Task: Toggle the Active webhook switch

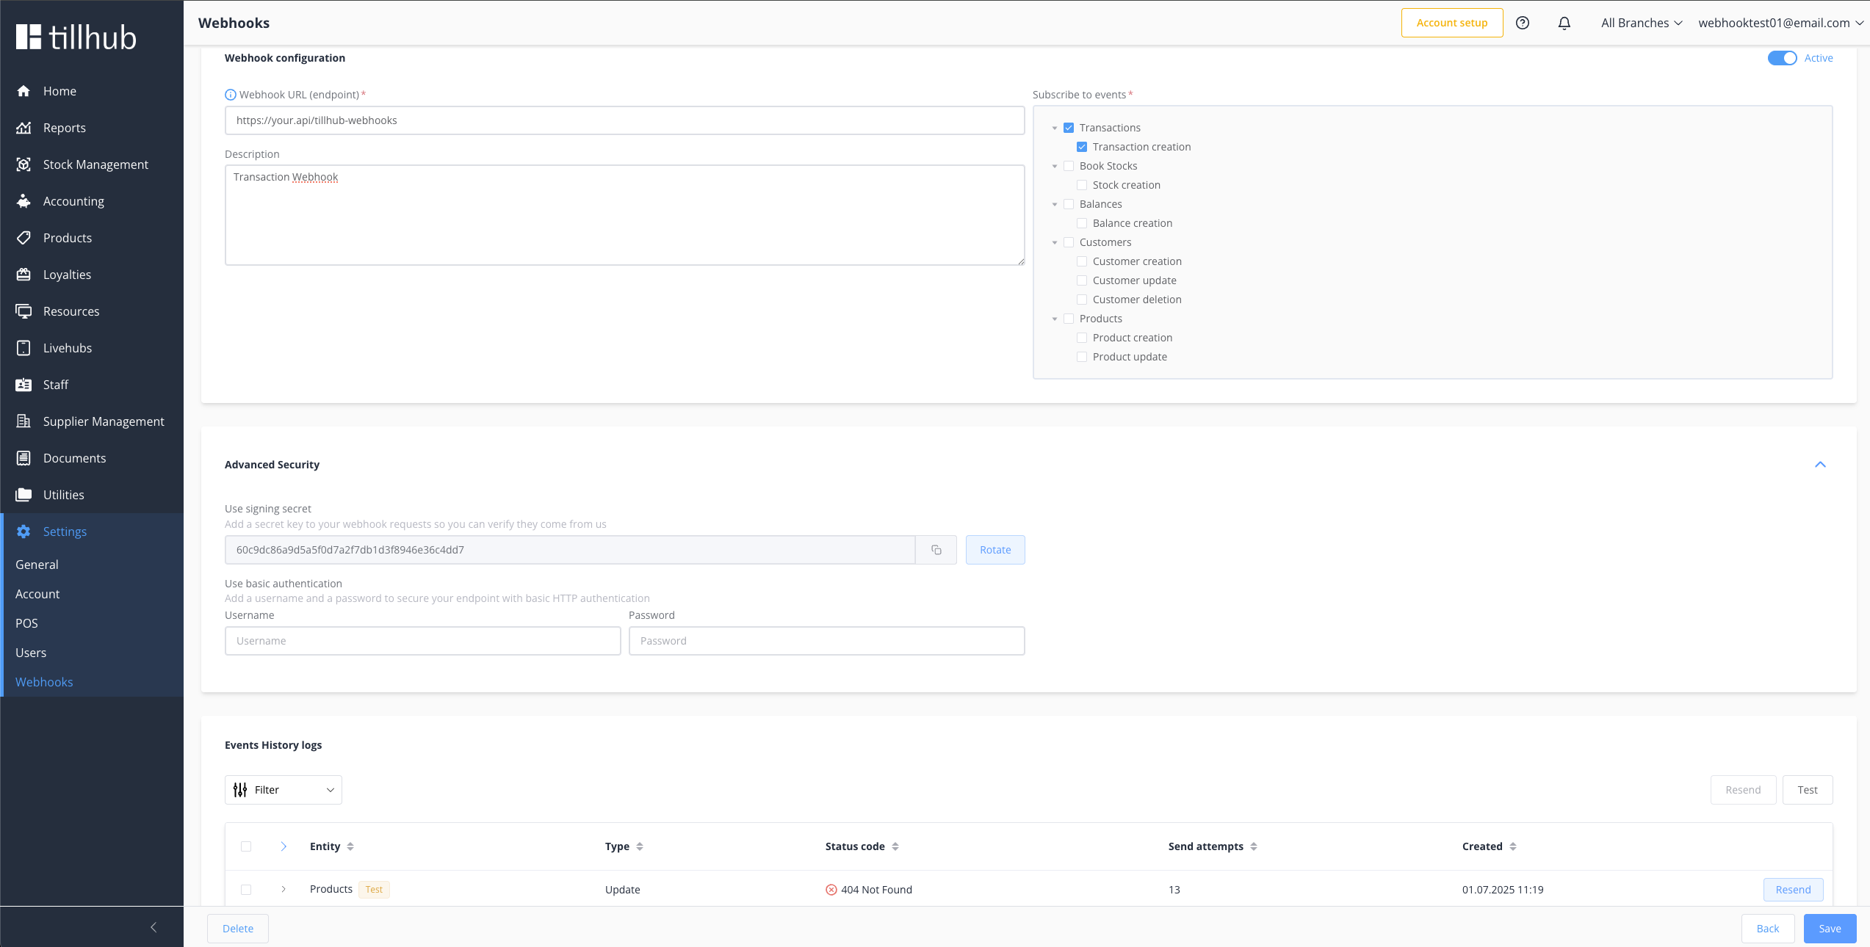Action: click(x=1783, y=58)
